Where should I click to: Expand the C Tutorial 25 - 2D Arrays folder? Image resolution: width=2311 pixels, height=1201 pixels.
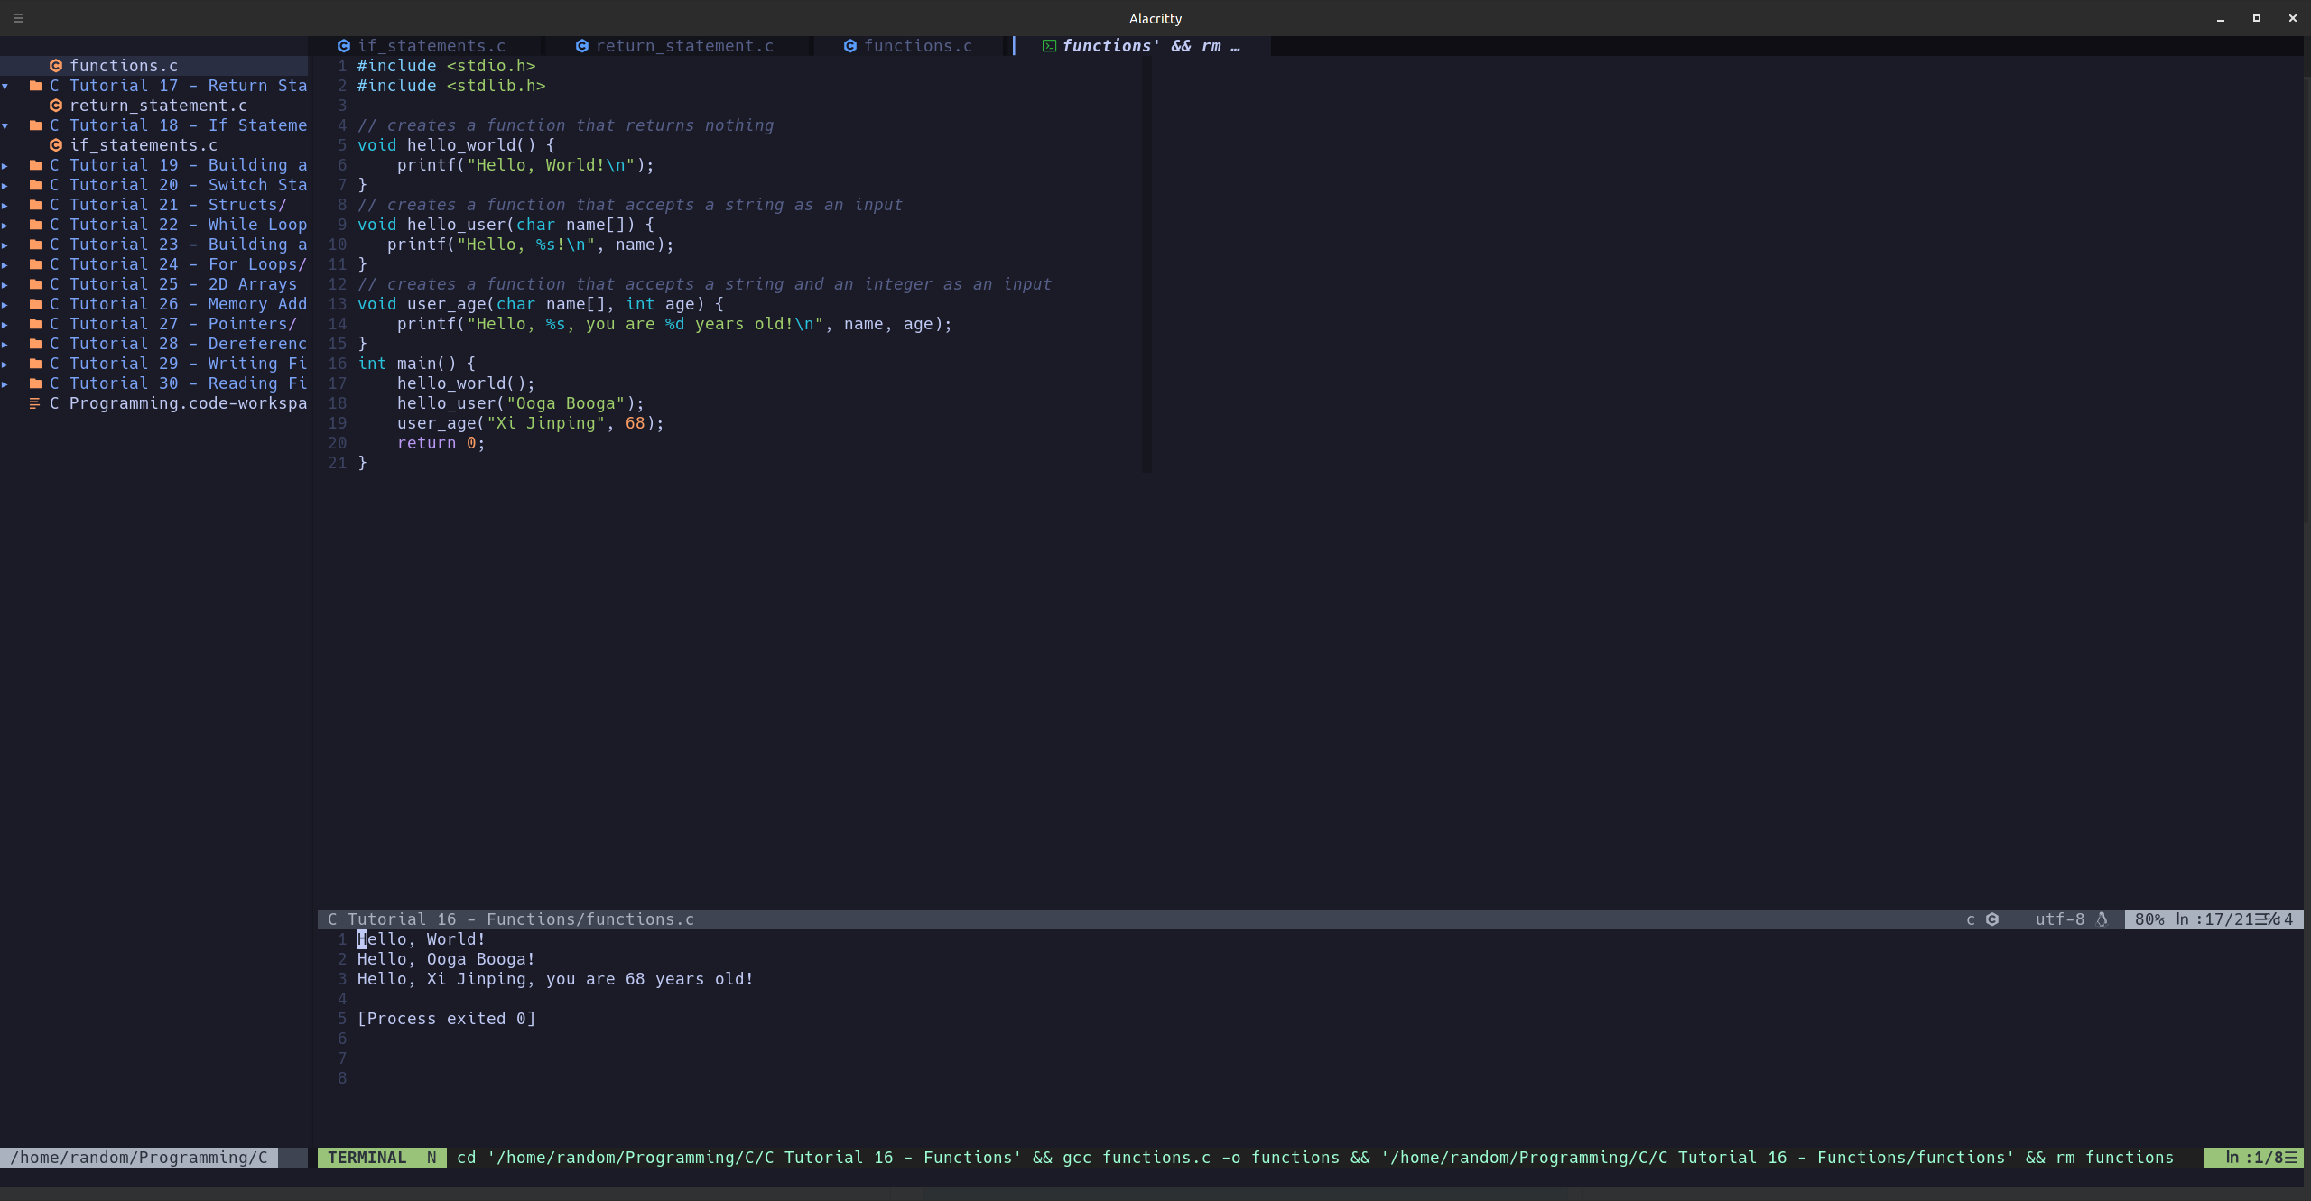tap(6, 284)
